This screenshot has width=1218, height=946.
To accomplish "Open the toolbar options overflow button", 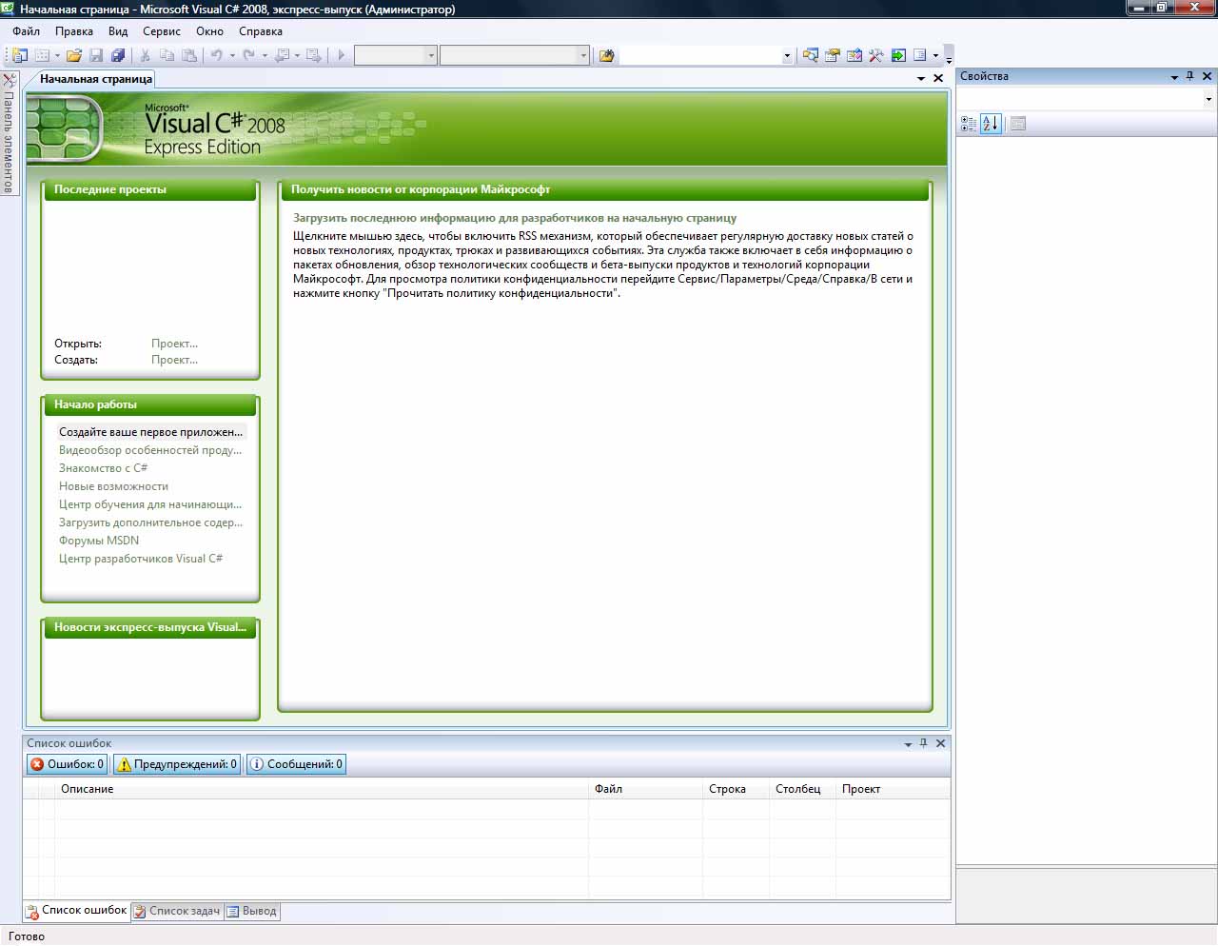I will (949, 56).
